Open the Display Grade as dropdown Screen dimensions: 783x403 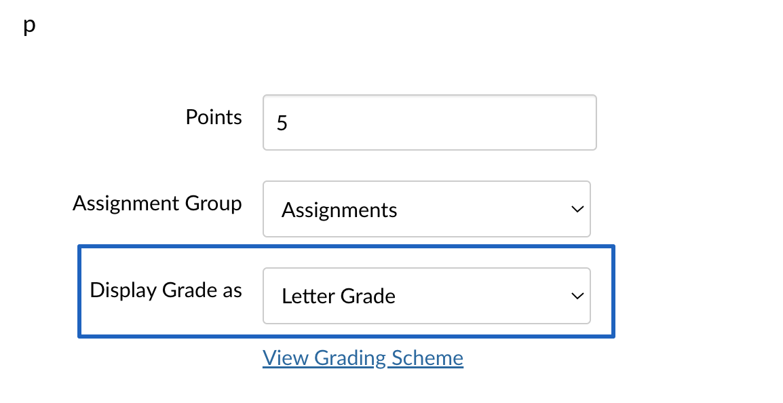click(427, 296)
